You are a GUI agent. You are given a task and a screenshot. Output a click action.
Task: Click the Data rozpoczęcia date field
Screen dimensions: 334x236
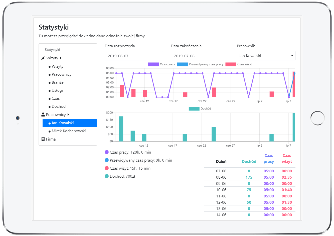tap(134, 56)
